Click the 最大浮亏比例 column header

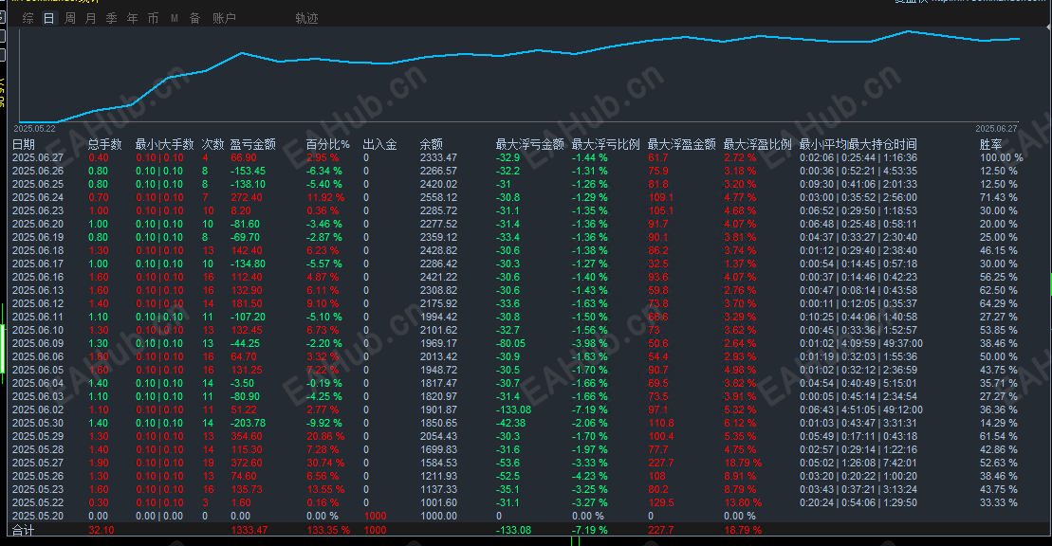pyautogui.click(x=606, y=144)
